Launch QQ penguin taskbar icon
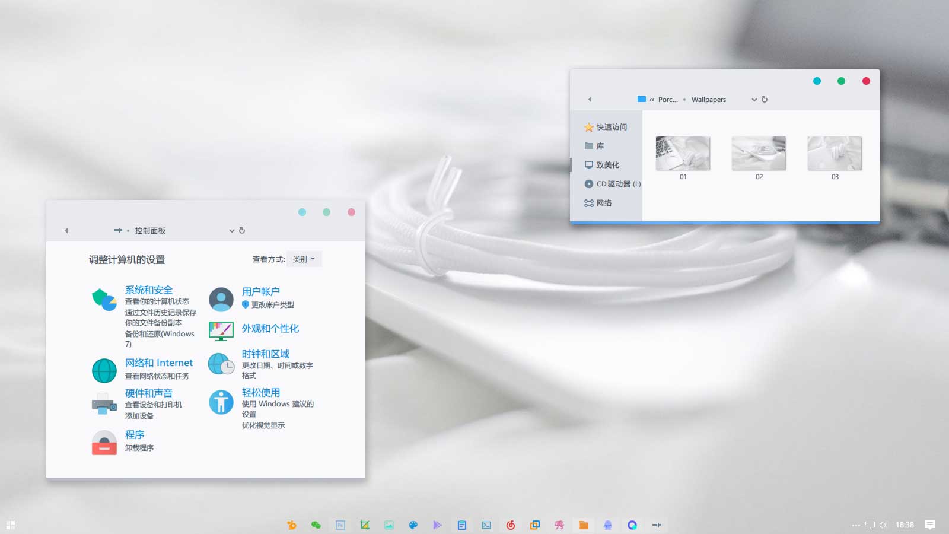The height and width of the screenshot is (534, 949). pyautogui.click(x=607, y=525)
